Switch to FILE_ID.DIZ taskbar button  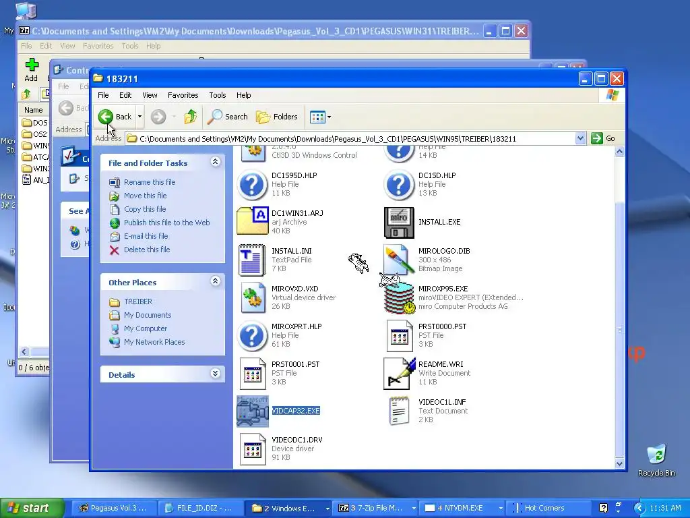click(200, 508)
